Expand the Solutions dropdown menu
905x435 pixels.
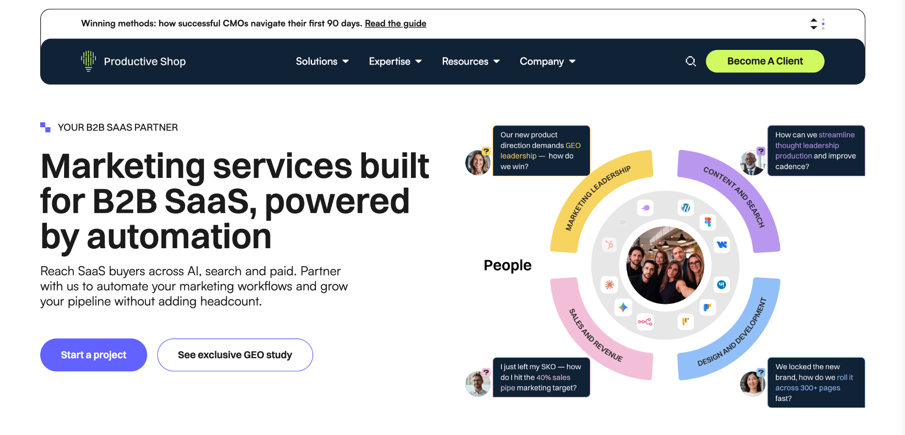pos(322,61)
